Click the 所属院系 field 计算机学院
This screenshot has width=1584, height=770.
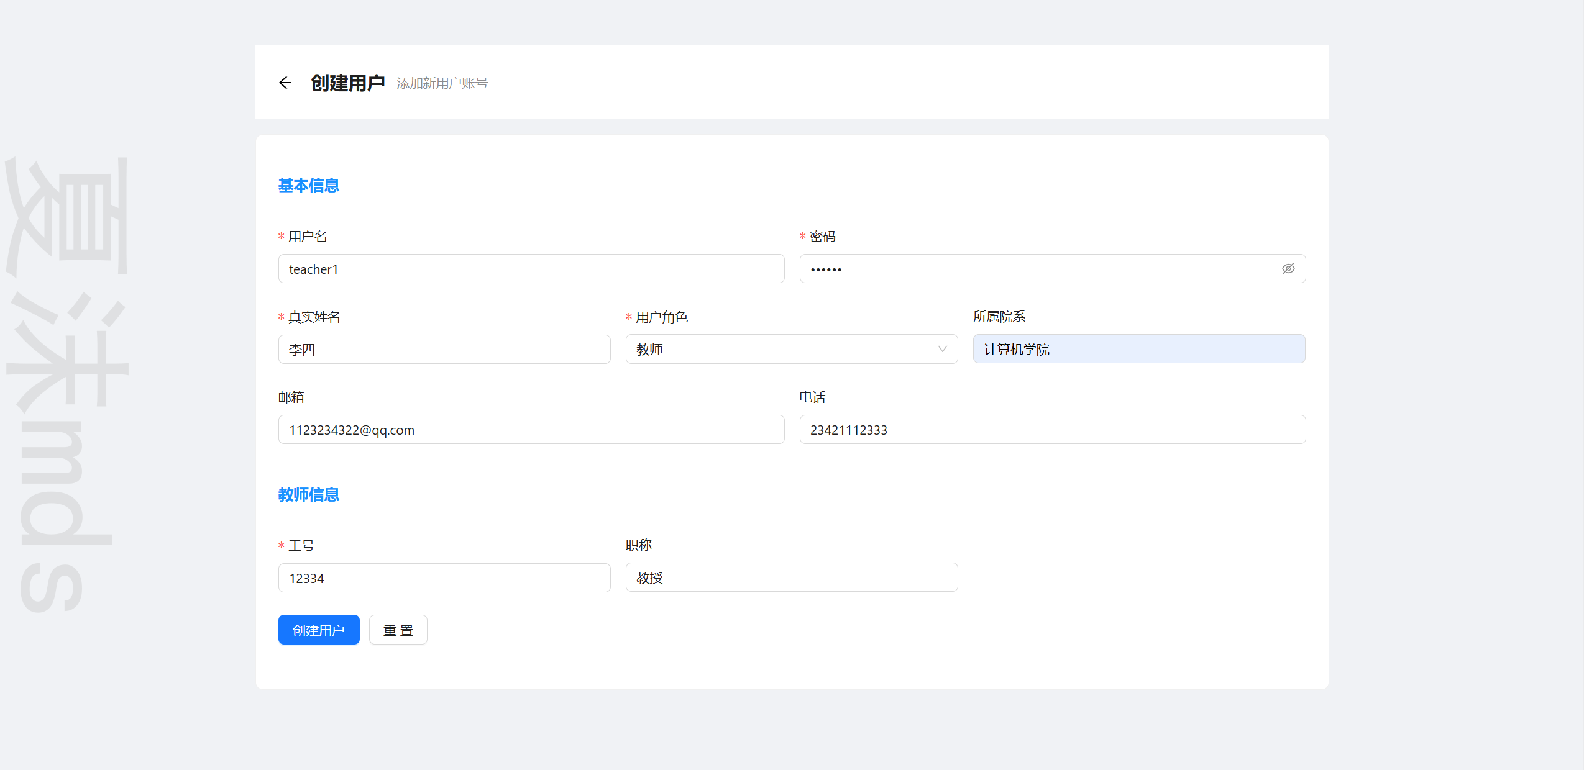point(1138,349)
